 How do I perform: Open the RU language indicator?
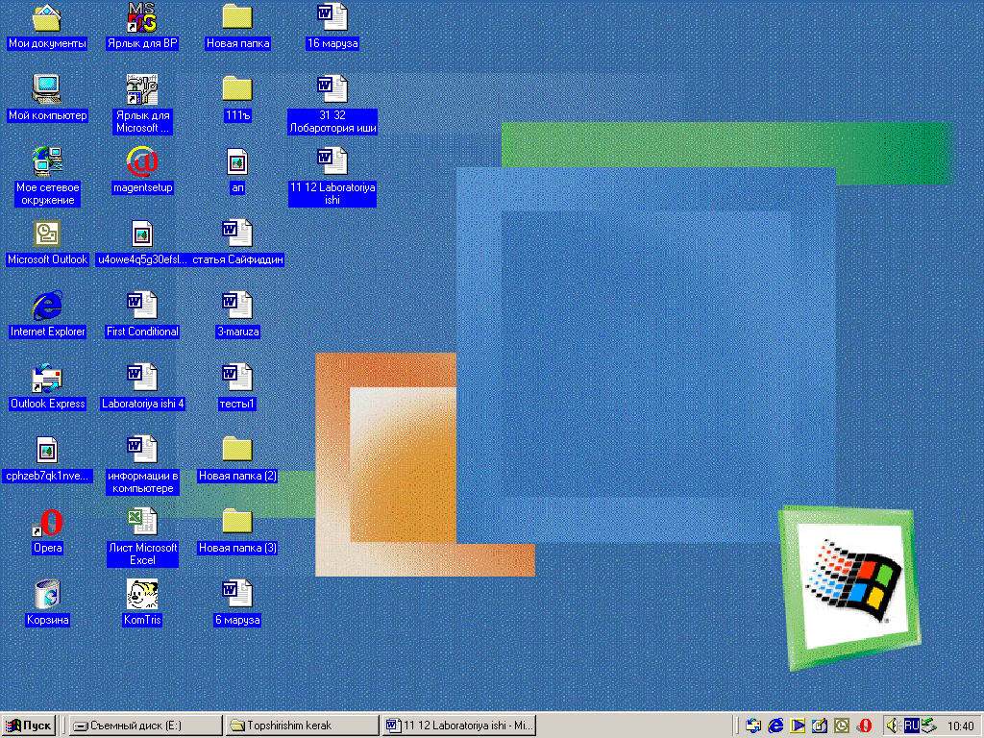[x=911, y=726]
